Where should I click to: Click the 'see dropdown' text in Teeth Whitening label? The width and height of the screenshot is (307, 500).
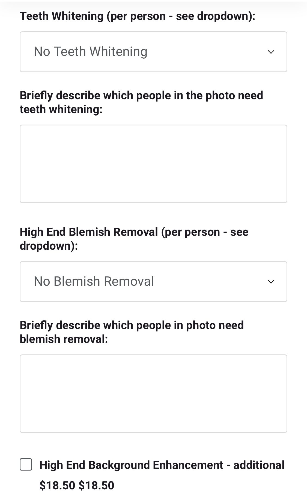[212, 16]
